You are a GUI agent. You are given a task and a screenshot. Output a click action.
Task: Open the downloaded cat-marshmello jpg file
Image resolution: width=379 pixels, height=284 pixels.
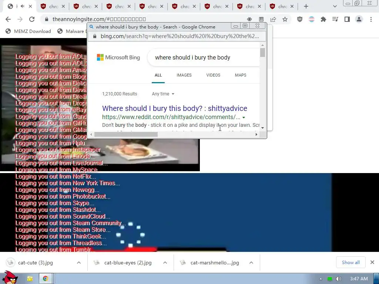tap(214, 263)
